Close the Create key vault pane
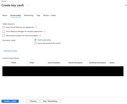The height and width of the screenshot is (104, 127). point(126,5)
